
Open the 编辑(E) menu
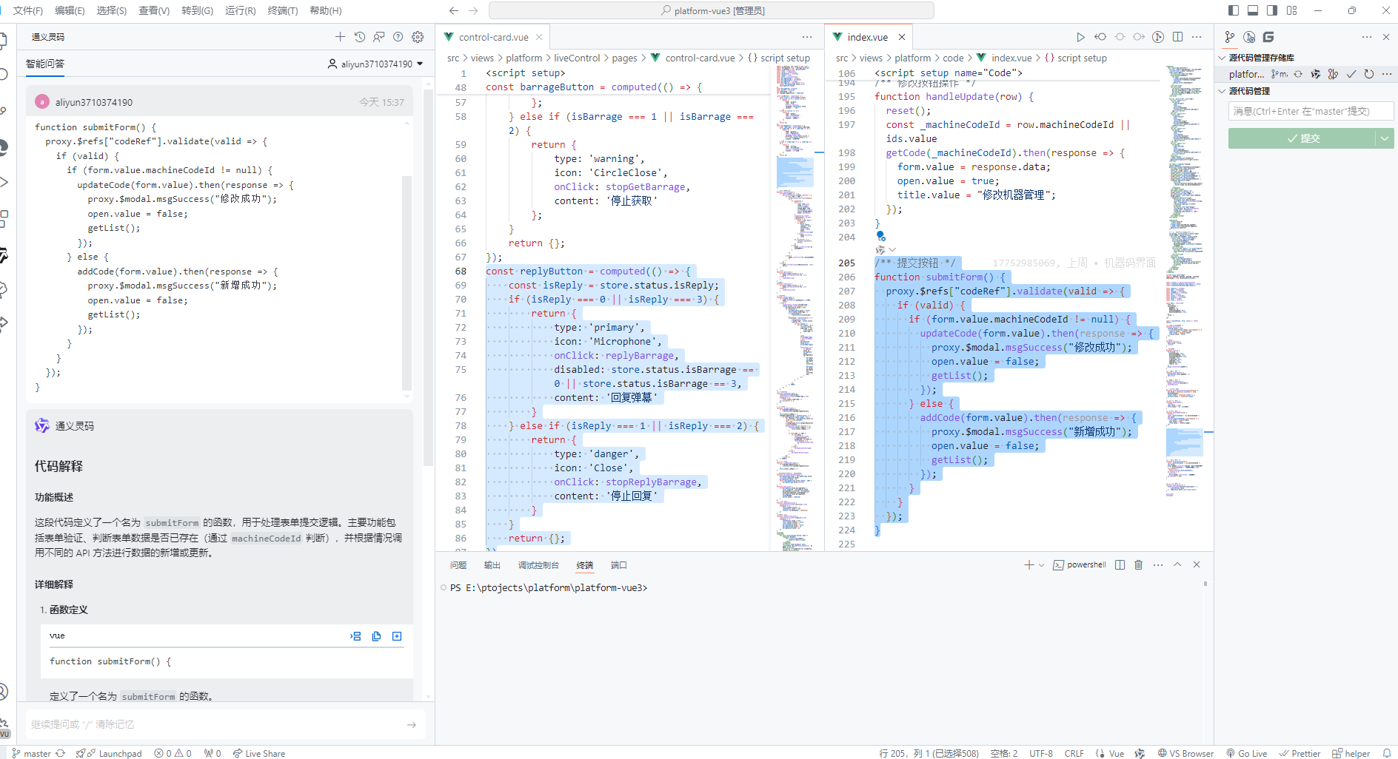pyautogui.click(x=70, y=10)
